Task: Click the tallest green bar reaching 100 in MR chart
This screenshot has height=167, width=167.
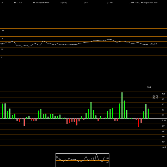Action: pyautogui.click(x=122, y=105)
